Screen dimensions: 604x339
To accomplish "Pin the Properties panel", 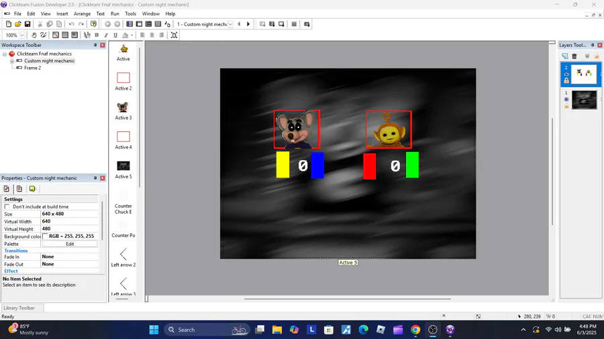I will 95,178.
